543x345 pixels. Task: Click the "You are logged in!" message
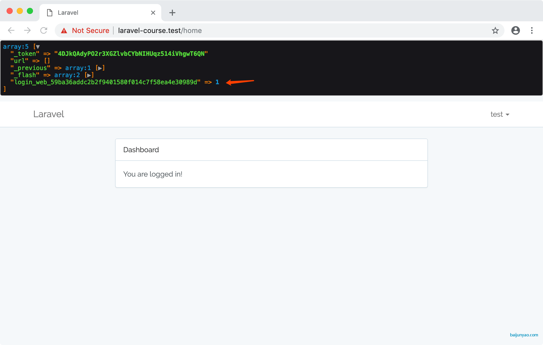153,174
